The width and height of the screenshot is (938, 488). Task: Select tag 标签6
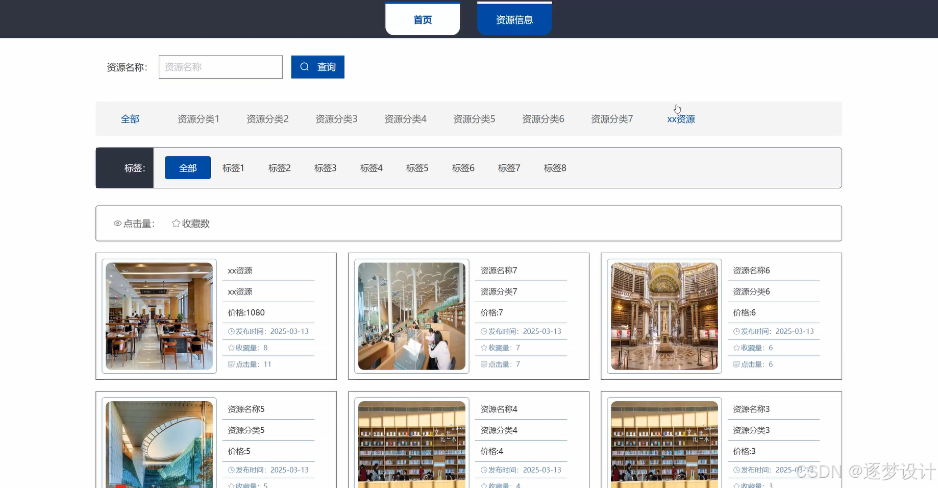(463, 168)
